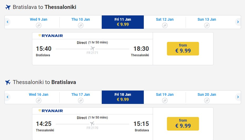Viewport: 245px width, 140px height.
Task: Switch to Sat 19 Jan return date
Action: pyautogui.click(x=165, y=97)
